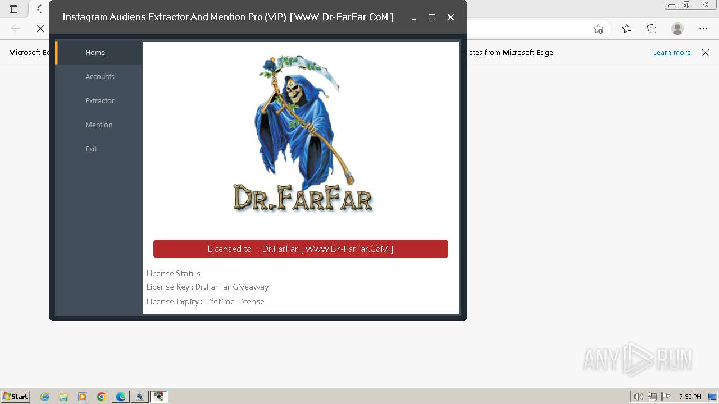
Task: Click the License Key Dr.FarFar Giveaway text
Action: coord(208,287)
